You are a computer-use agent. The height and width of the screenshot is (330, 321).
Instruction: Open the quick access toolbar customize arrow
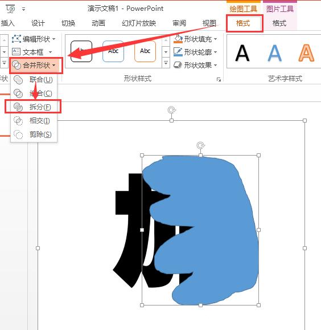click(x=23, y=9)
